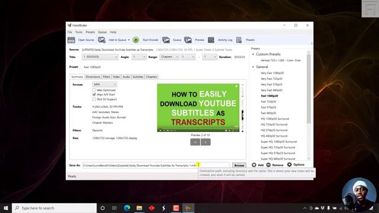
Task: Click the Dropbox system tray icon
Action: 322,208
